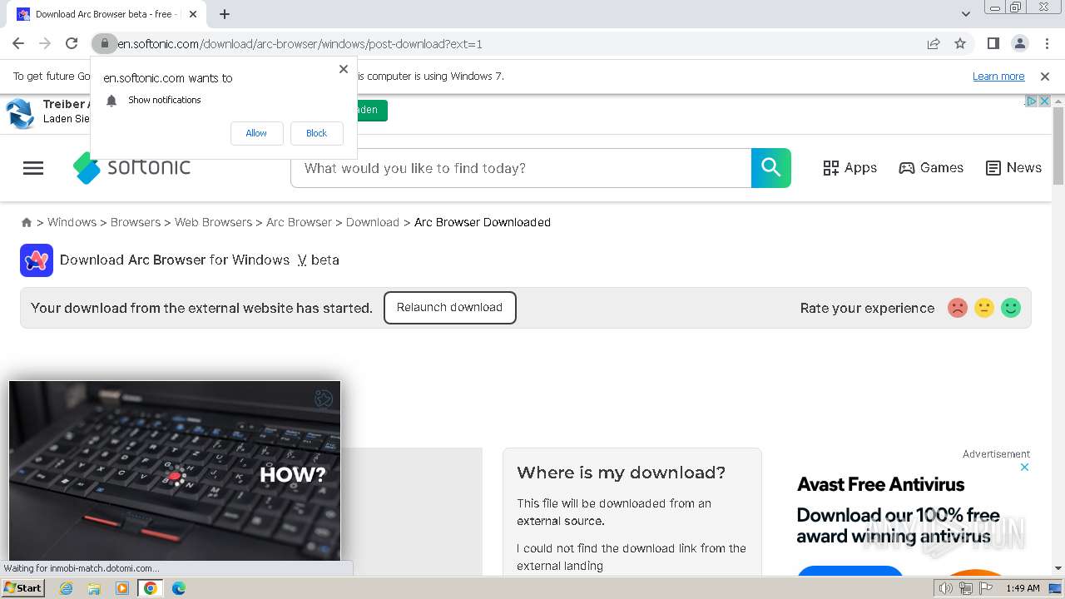Image resolution: width=1065 pixels, height=599 pixels.
Task: Click the Softonic logo
Action: pyautogui.click(x=132, y=167)
